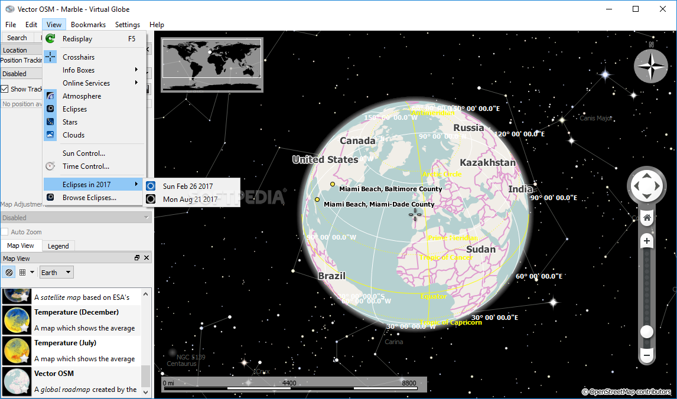Float the Map View panel
The width and height of the screenshot is (677, 399).
[x=137, y=258]
